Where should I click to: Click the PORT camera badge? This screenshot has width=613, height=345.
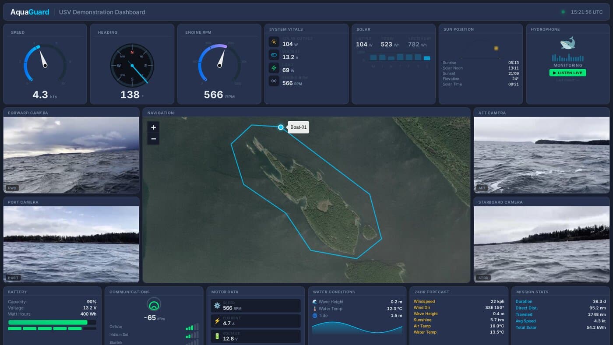pyautogui.click(x=13, y=278)
